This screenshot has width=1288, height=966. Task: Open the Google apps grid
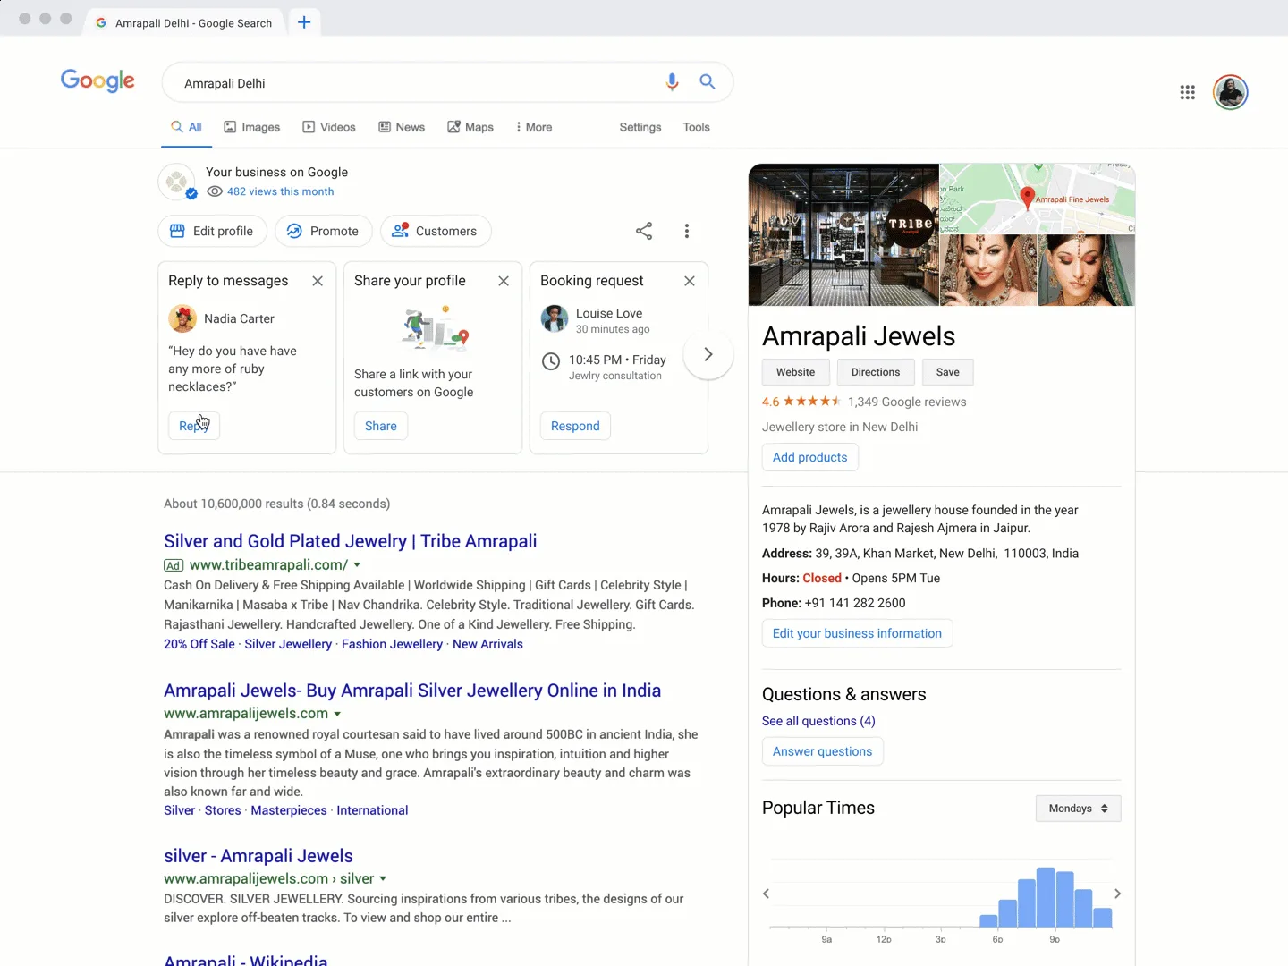(x=1187, y=92)
